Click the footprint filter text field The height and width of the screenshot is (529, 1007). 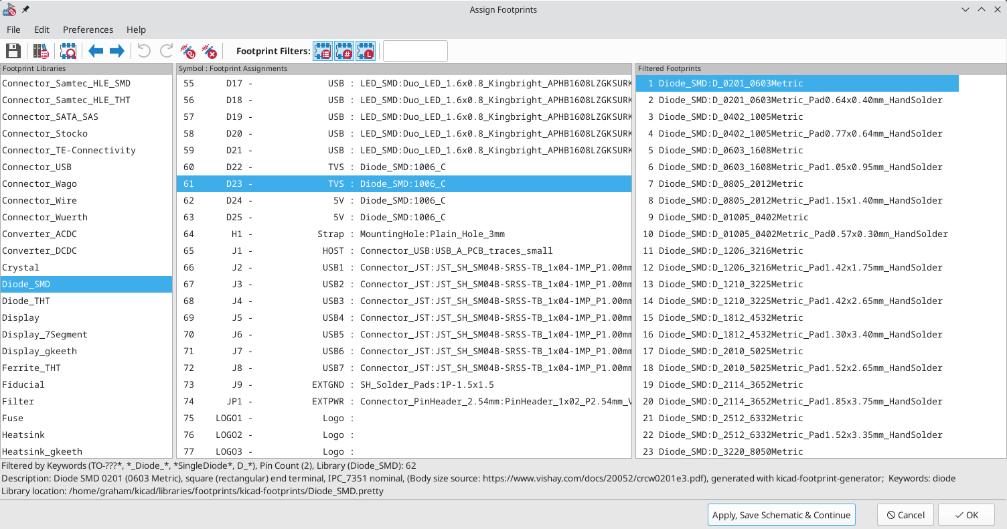[x=414, y=50]
